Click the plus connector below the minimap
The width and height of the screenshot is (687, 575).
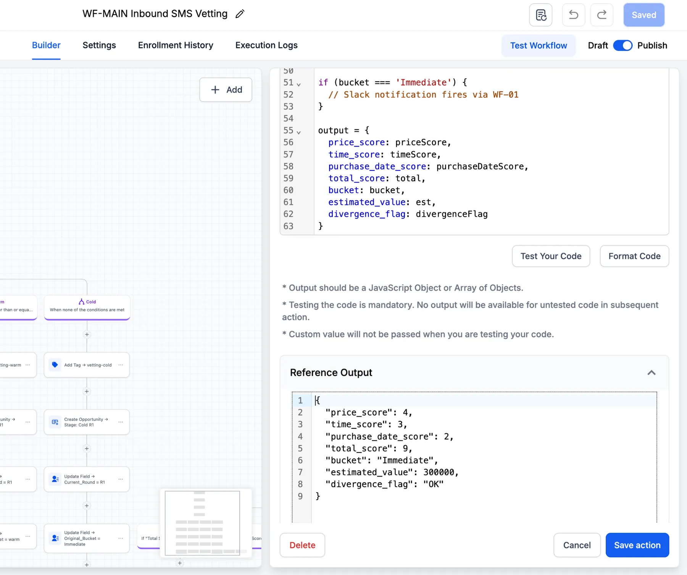180,563
